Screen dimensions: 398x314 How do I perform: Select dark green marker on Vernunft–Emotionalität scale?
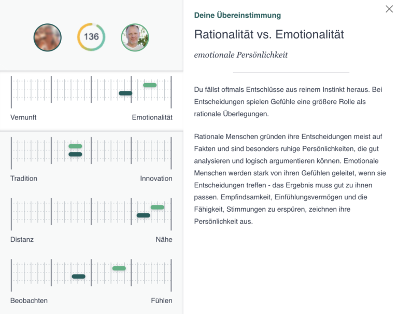coord(125,93)
